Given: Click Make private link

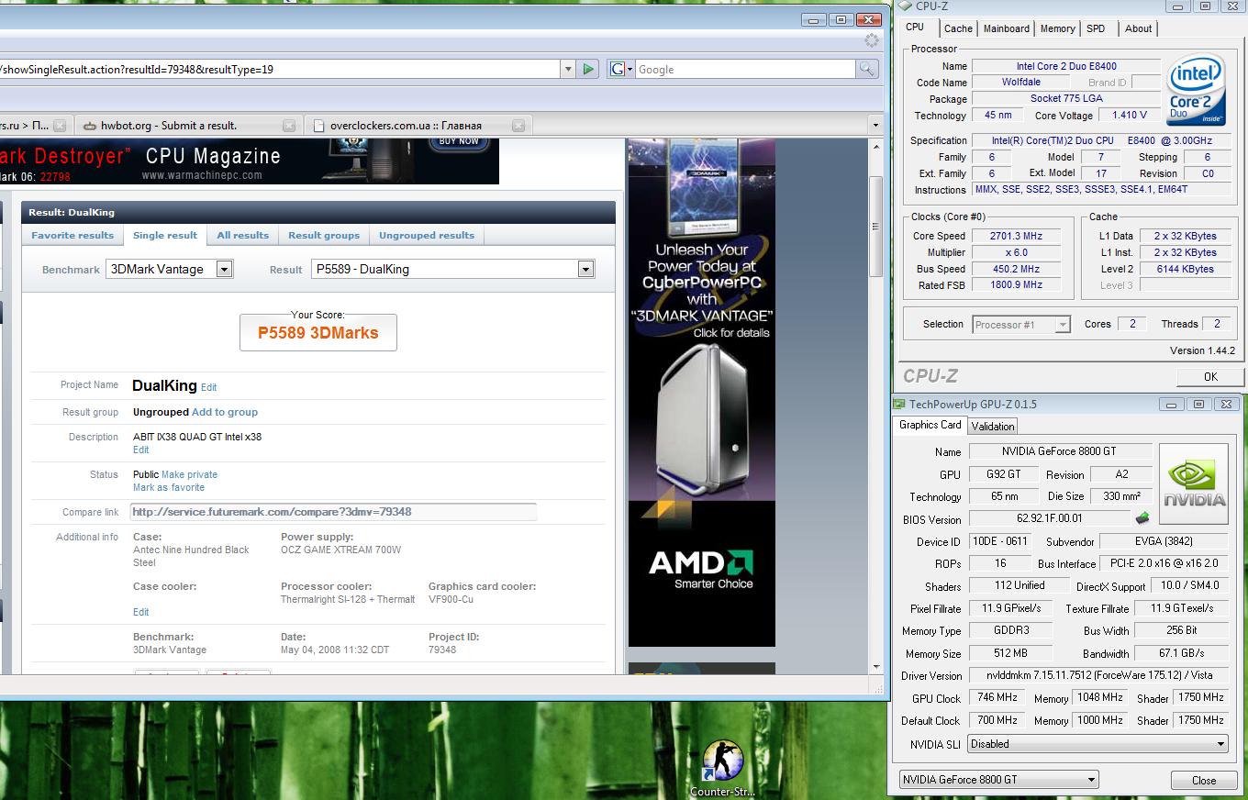Looking at the screenshot, I should click(x=190, y=474).
